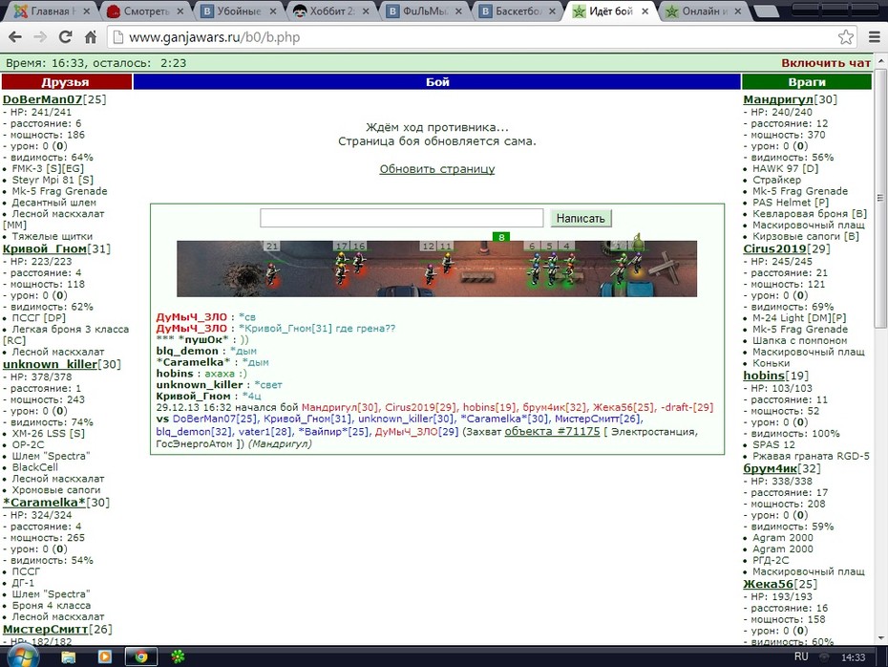Image resolution: width=888 pixels, height=667 pixels.
Task: Open брум4ик enemy profile link
Action: tap(771, 468)
